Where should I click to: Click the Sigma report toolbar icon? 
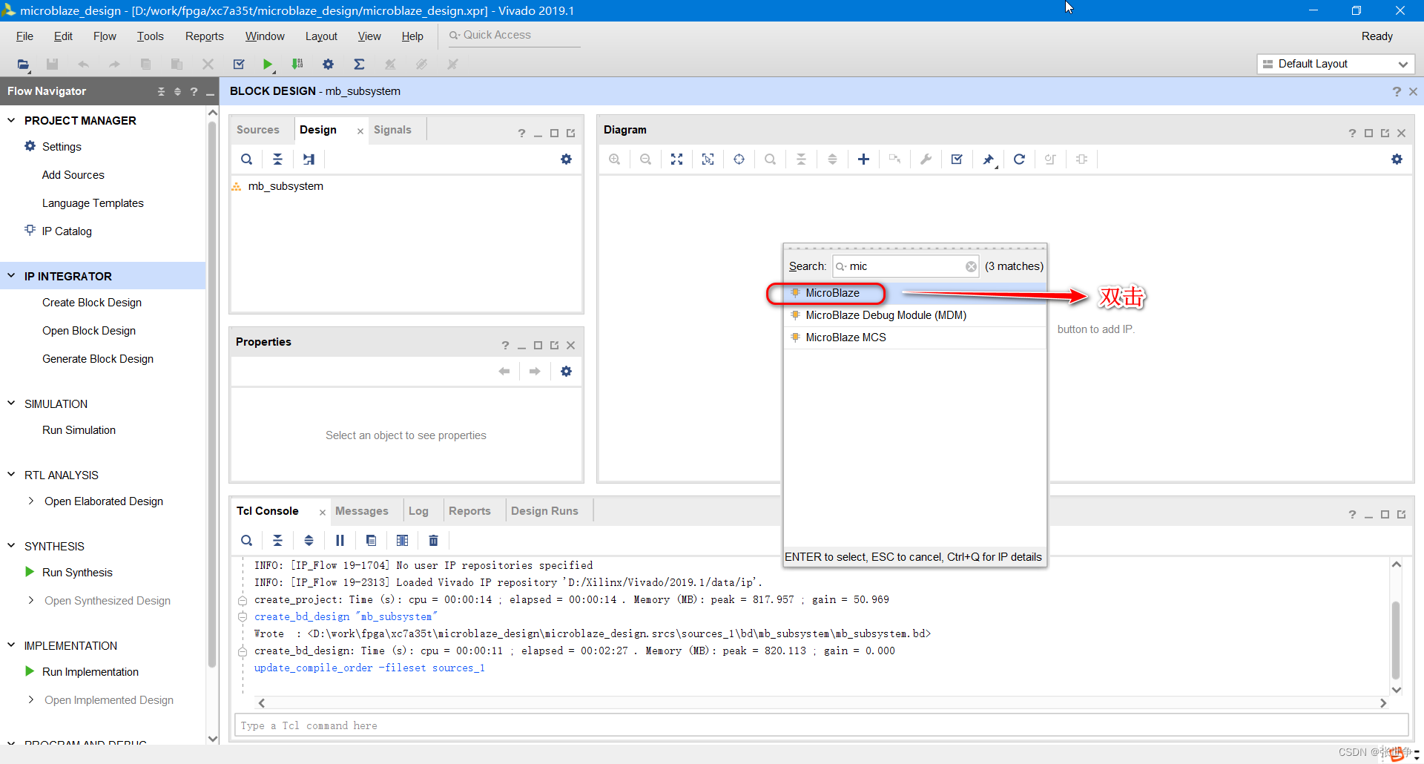click(359, 65)
